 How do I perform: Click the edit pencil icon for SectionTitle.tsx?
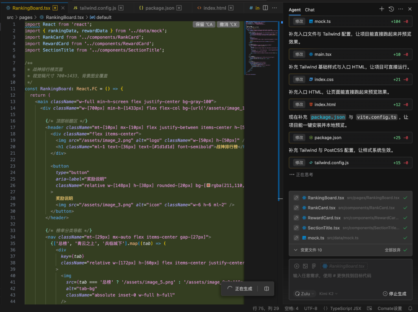tap(296, 228)
